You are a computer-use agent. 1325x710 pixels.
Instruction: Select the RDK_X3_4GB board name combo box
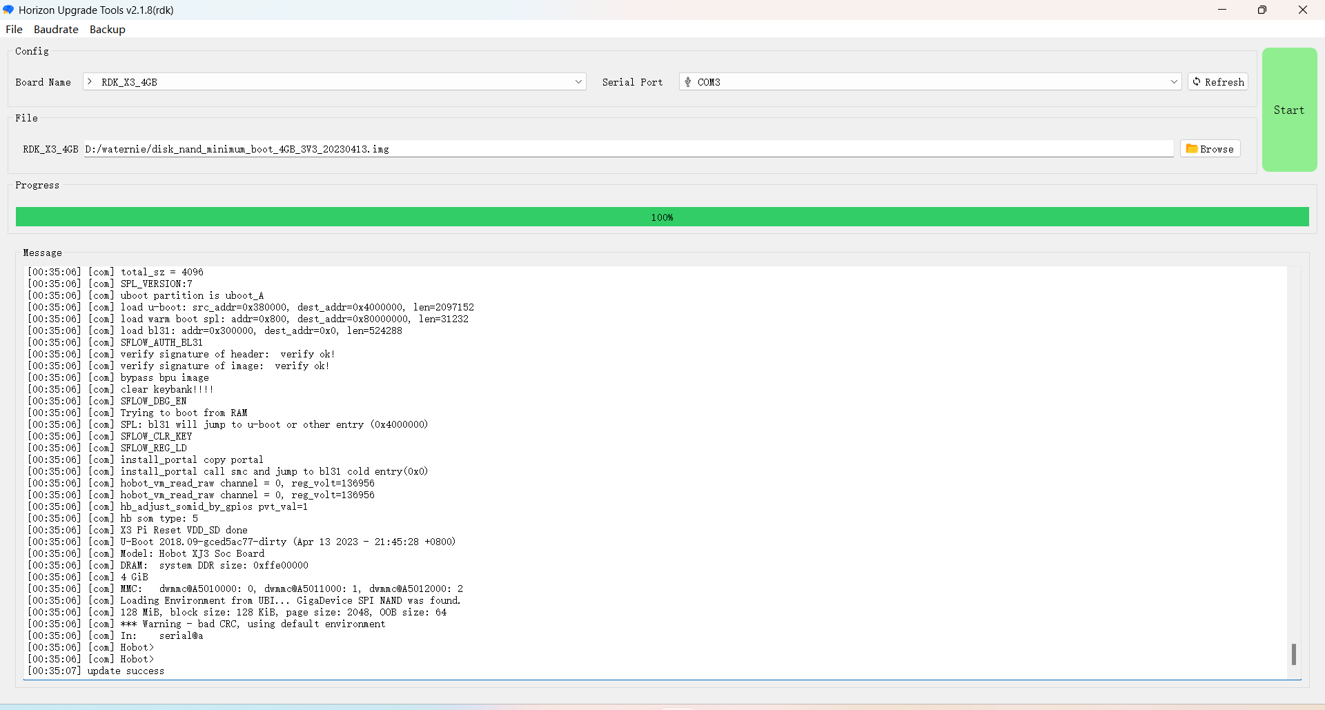335,82
